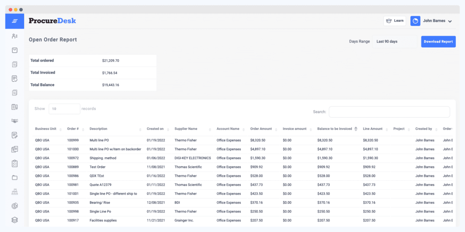Click the Learn button
Screen dimensions: 465x232
tap(395, 21)
